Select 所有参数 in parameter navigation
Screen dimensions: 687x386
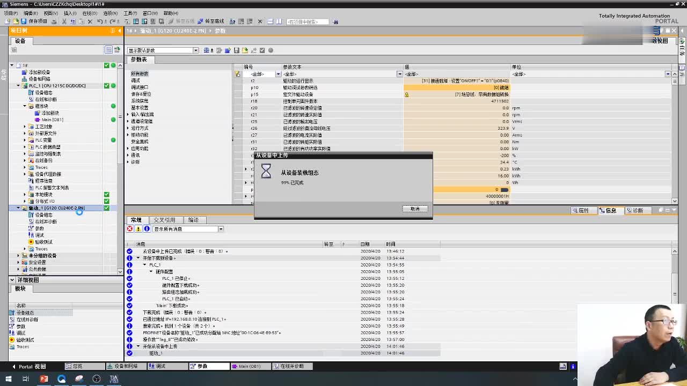[140, 73]
